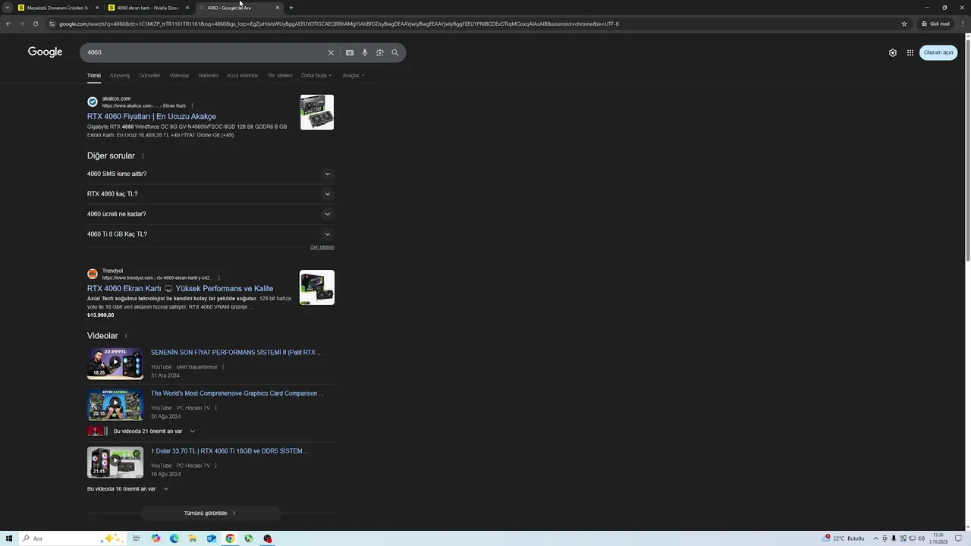Open the Google apps grid
The height and width of the screenshot is (546, 971).
point(910,52)
